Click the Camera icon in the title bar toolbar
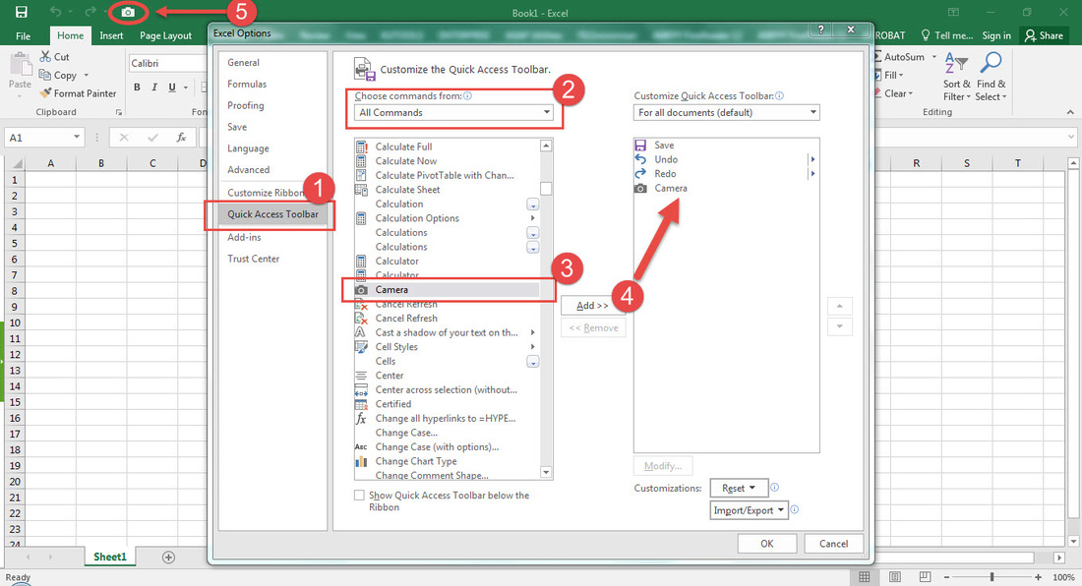Viewport: 1082px width, 586px height. click(128, 13)
